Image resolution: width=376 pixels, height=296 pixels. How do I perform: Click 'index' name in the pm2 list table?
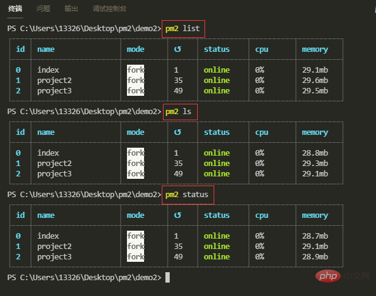coord(48,70)
